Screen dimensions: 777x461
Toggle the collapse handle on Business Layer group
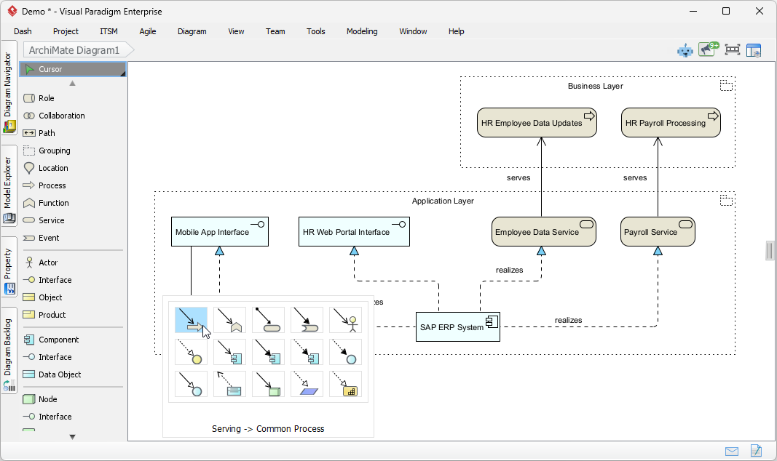[726, 85]
